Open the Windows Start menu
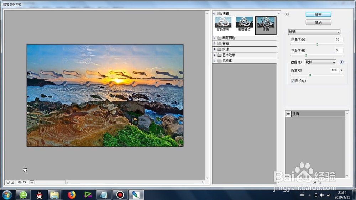This screenshot has width=356, height=200. (7, 195)
